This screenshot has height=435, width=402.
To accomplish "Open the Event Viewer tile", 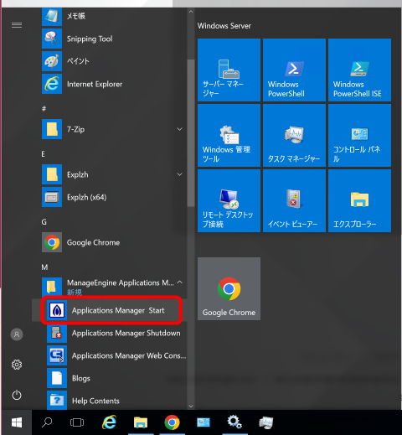I will click(294, 200).
